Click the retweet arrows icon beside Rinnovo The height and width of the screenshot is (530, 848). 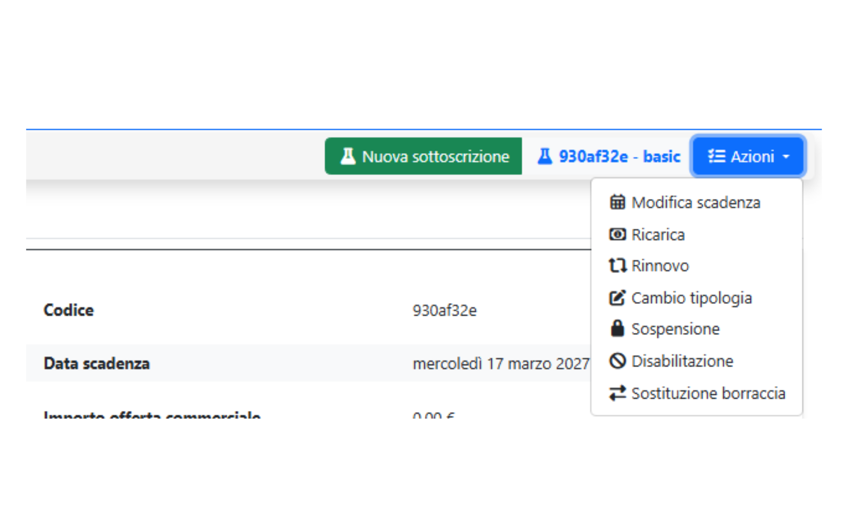click(x=617, y=266)
